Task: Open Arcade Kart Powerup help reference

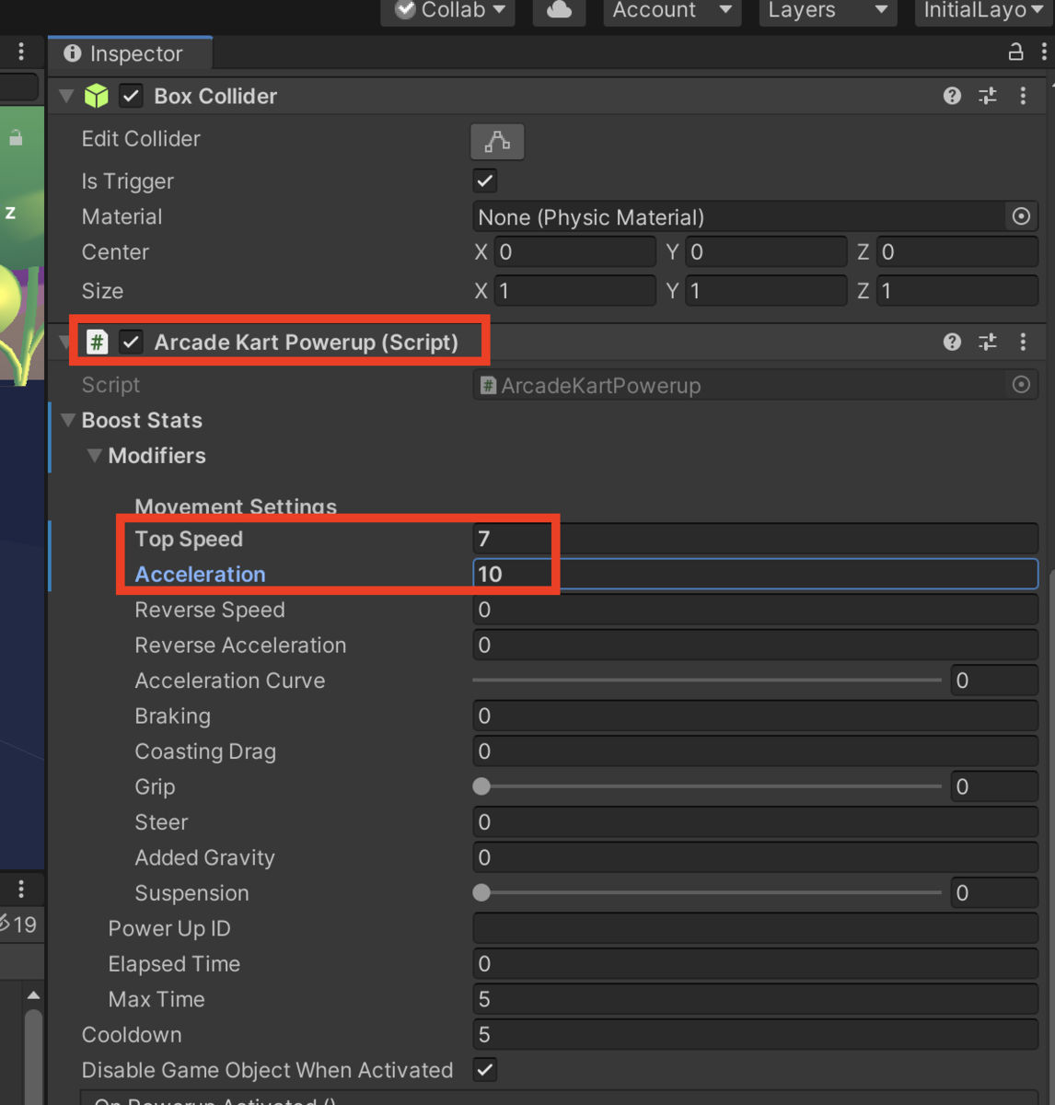Action: (952, 342)
